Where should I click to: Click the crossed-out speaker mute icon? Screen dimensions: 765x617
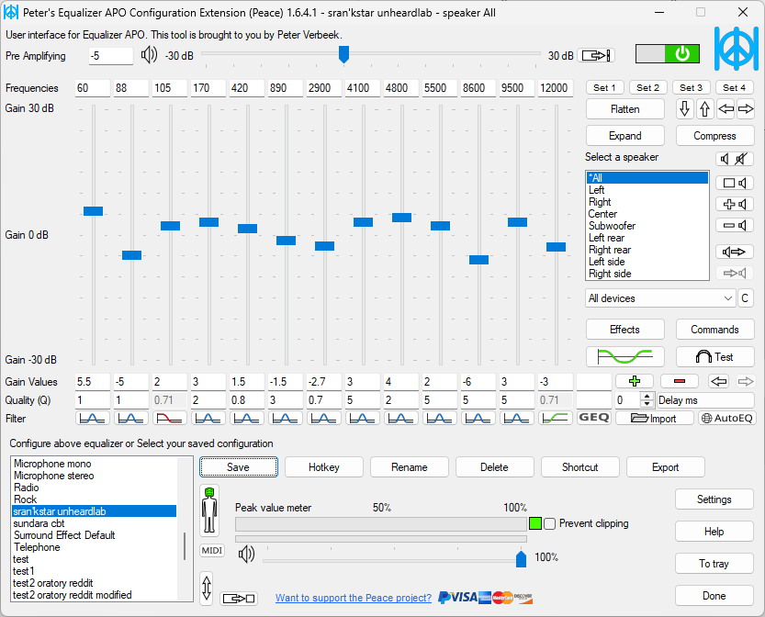pos(741,159)
